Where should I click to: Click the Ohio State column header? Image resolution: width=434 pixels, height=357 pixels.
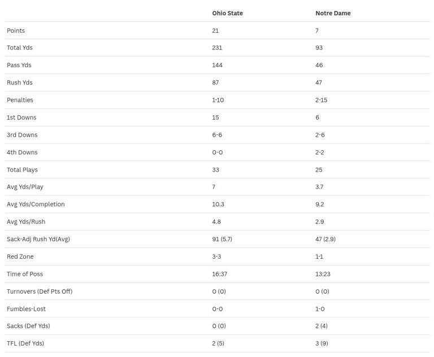click(x=227, y=13)
